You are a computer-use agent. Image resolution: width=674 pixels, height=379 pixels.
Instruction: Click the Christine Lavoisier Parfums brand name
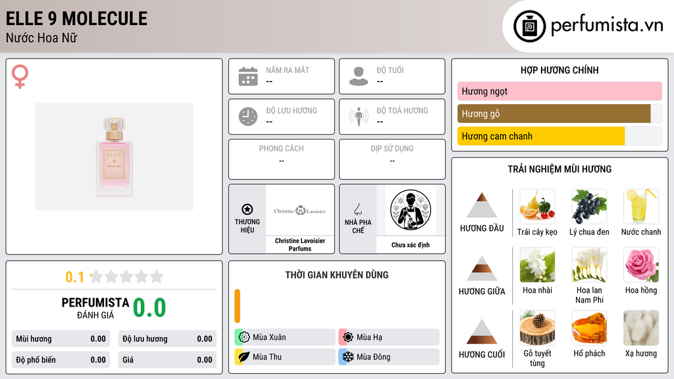[x=300, y=245]
